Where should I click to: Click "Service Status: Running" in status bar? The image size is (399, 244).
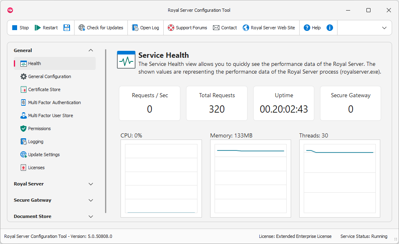click(x=364, y=236)
